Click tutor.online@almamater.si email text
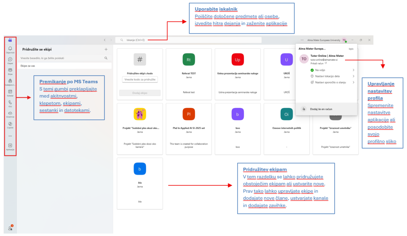Viewport: 407px width, 236px height. pos(324,60)
